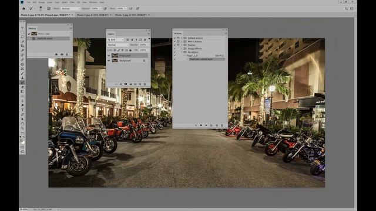The image size is (376, 211).
Task: Open the Kind filter dropdown in Layers
Action: point(116,40)
